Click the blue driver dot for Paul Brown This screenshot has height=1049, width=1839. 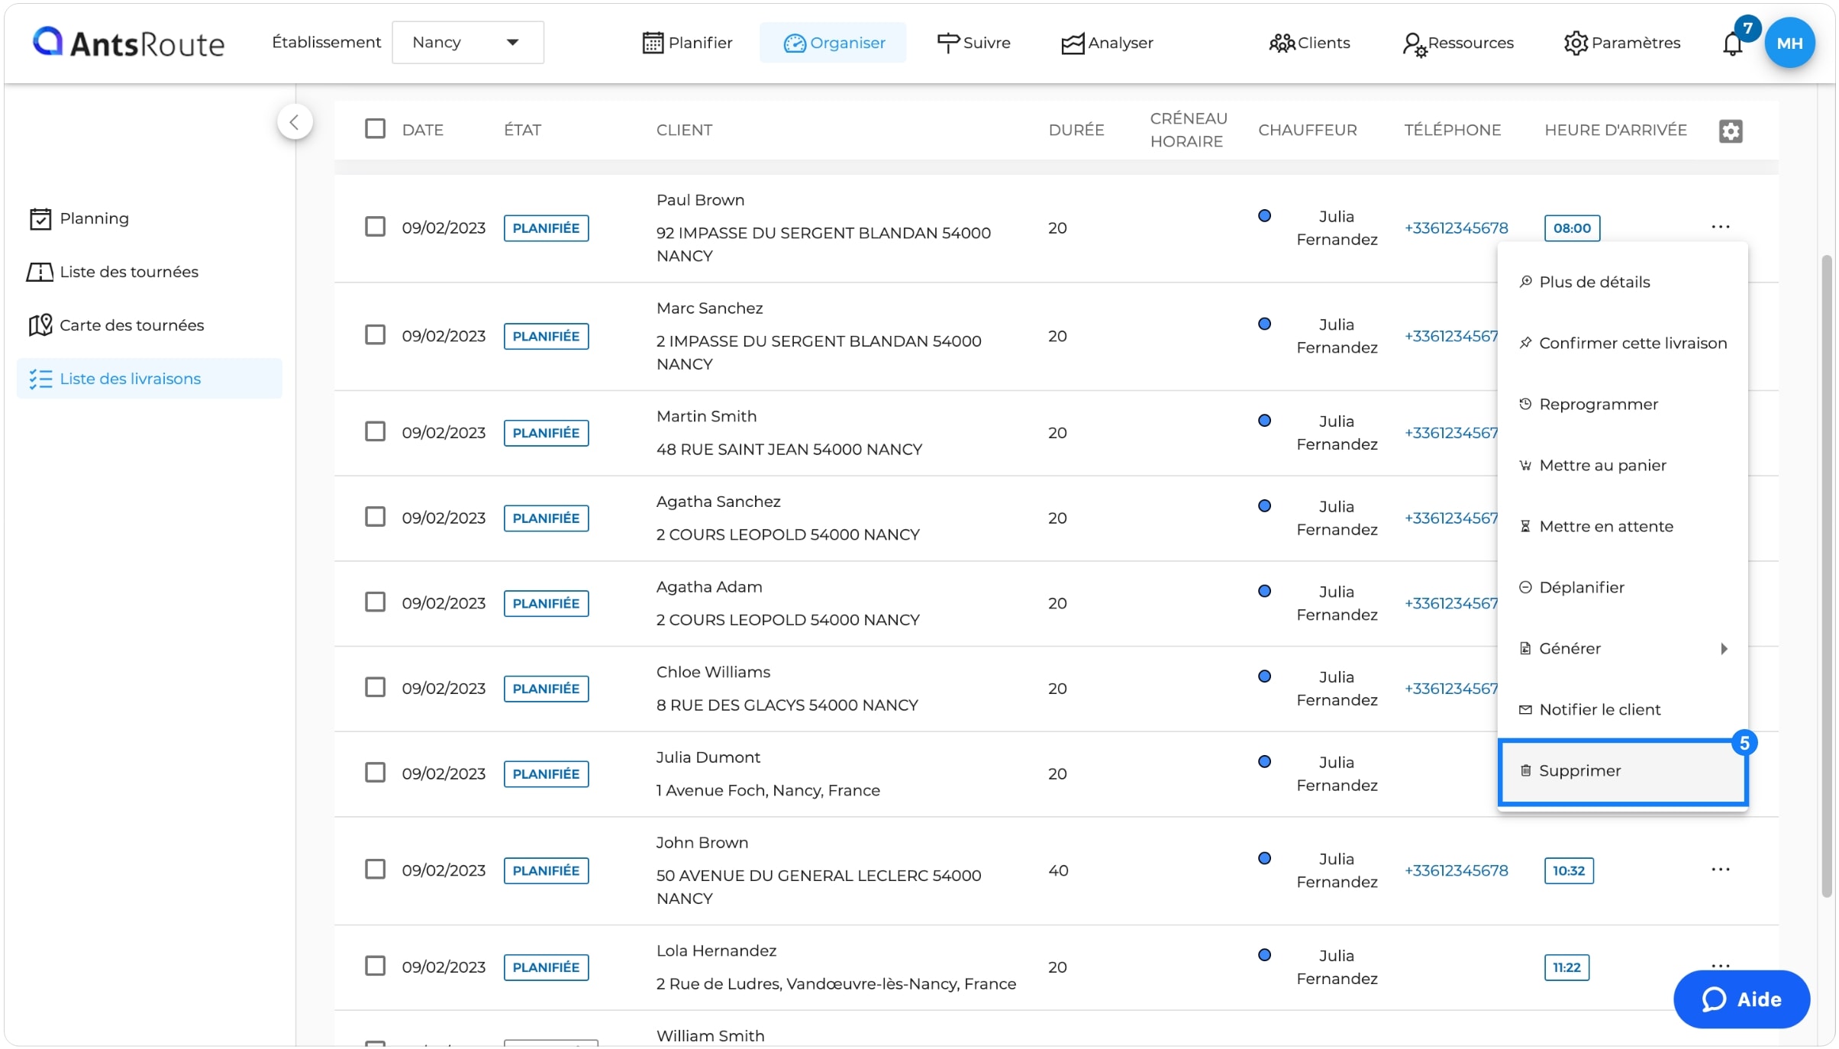pos(1264,216)
